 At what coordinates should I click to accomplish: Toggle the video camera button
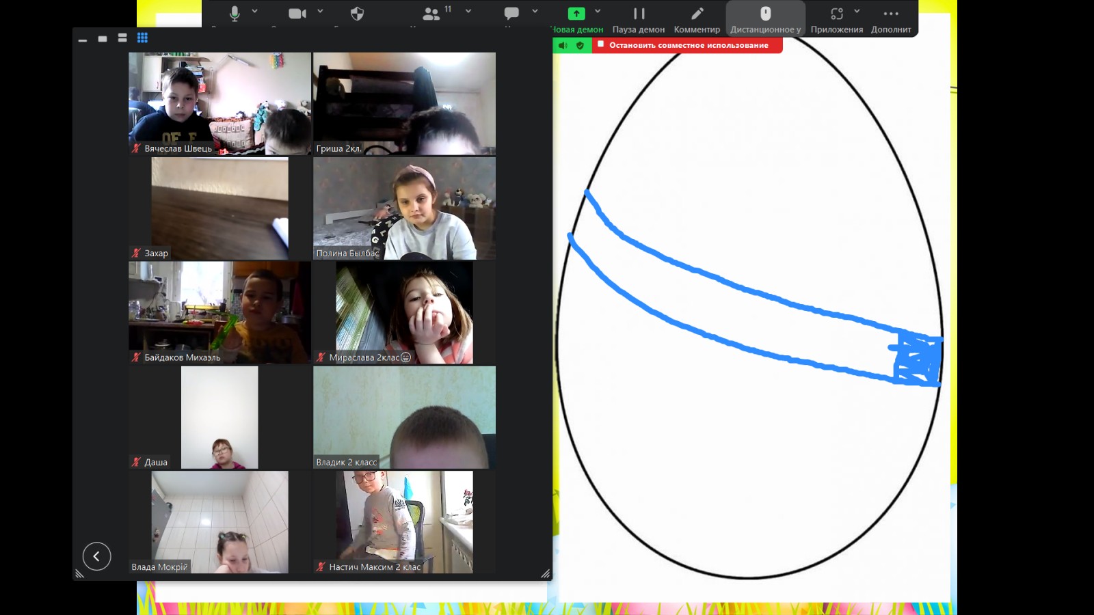pos(297,13)
